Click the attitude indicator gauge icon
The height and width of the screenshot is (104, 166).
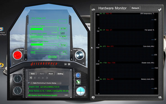[x=81, y=91]
